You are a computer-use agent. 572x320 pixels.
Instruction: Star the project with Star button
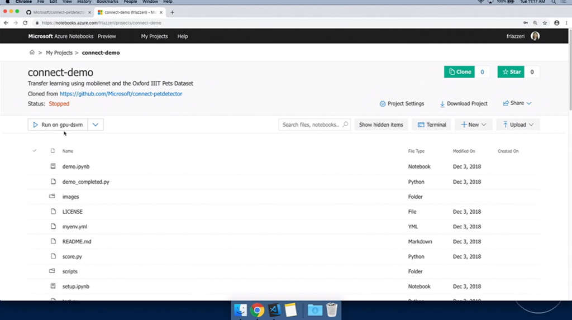(x=511, y=72)
